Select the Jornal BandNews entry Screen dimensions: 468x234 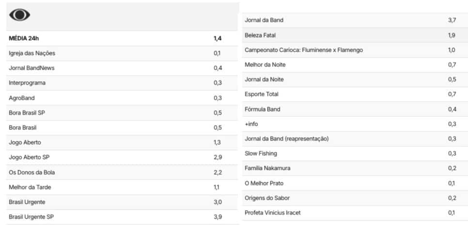(x=122, y=68)
